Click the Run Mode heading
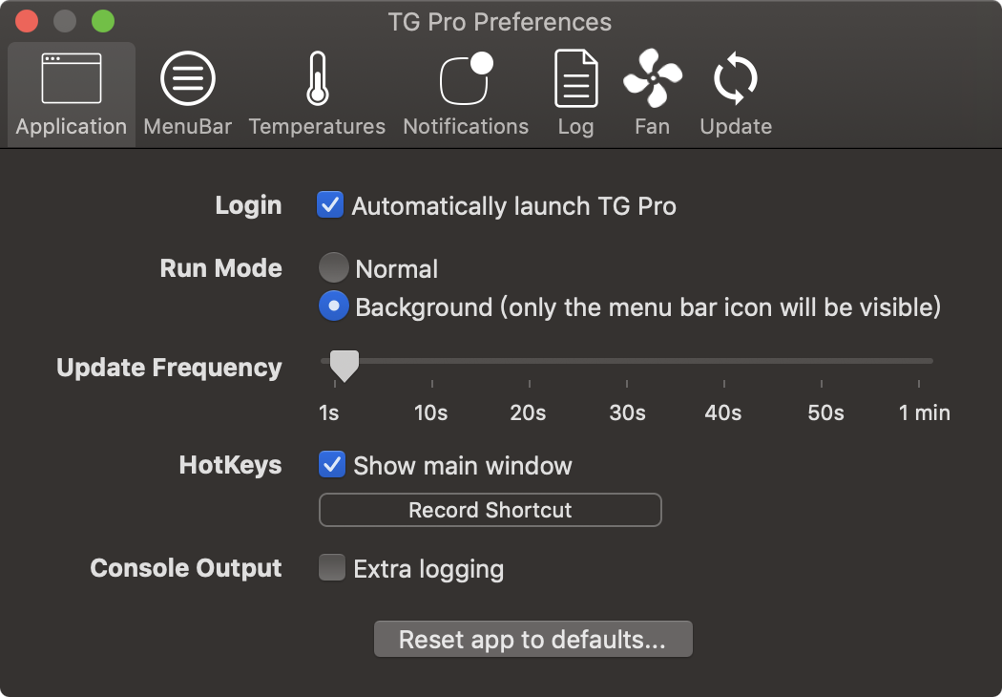 [221, 268]
